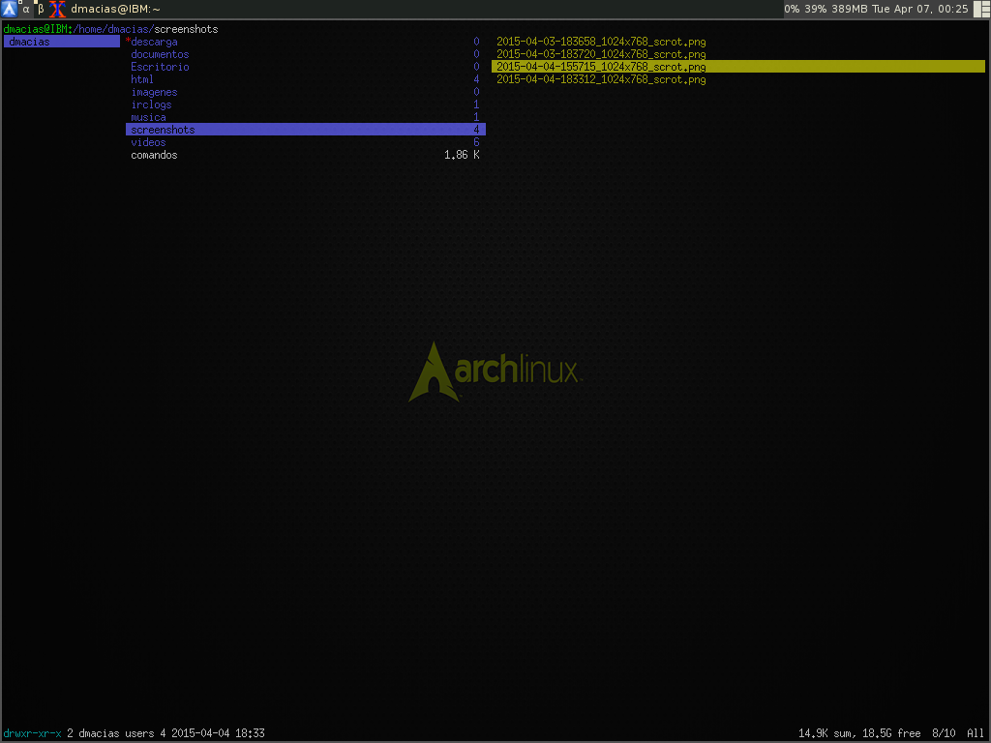Click the 14.9K sum, 18.5G free text
Image resolution: width=991 pixels, height=743 pixels.
[859, 733]
